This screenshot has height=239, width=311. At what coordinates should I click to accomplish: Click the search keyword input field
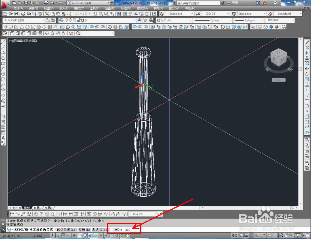198,3
